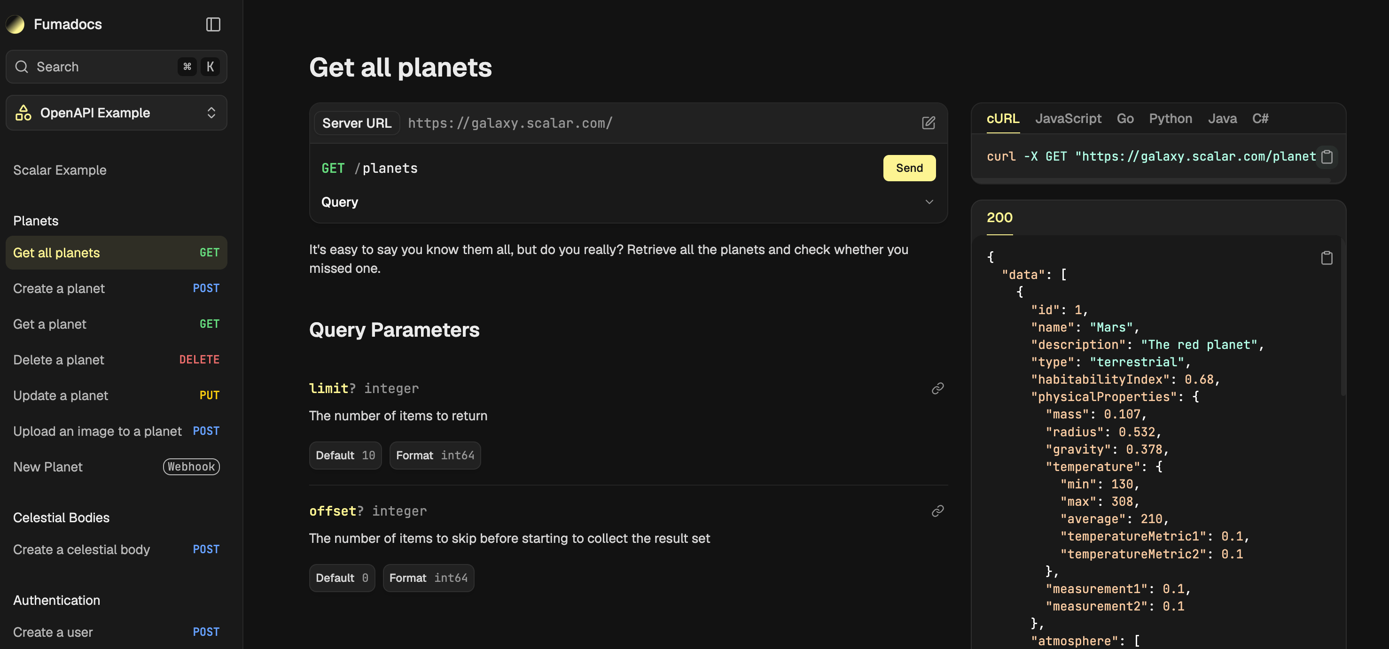Open the OpenAPI Example switcher dropdown
This screenshot has width=1389, height=649.
[x=116, y=113]
